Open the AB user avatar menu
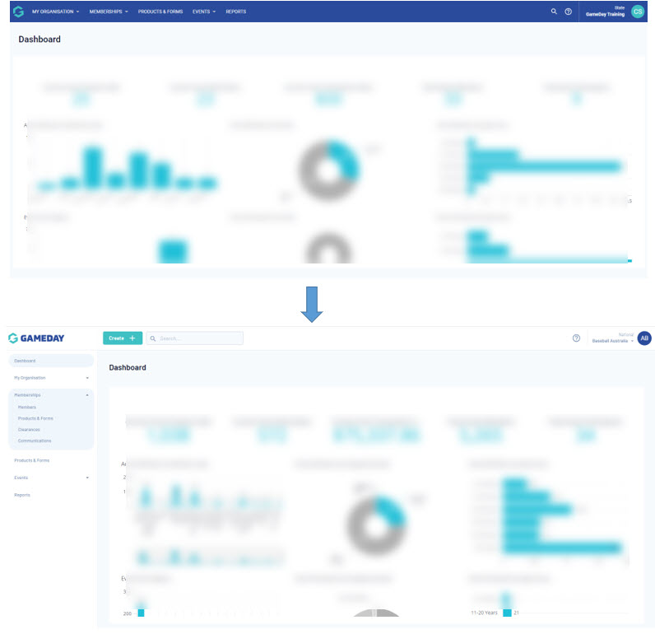 tap(644, 338)
